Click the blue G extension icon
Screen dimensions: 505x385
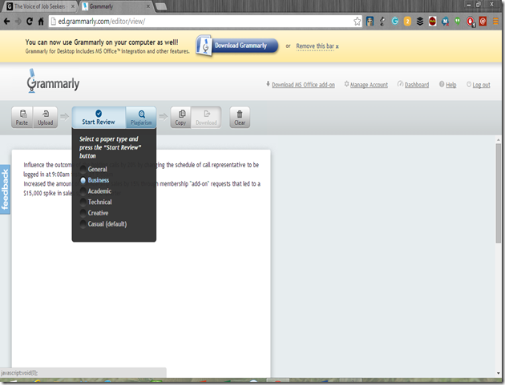click(395, 22)
